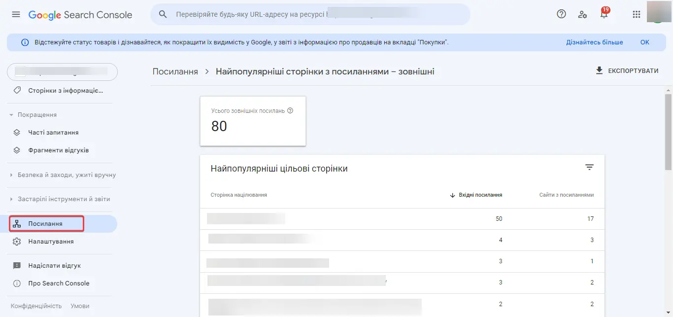
Task: Open the property selector dropdown
Action: click(x=62, y=72)
